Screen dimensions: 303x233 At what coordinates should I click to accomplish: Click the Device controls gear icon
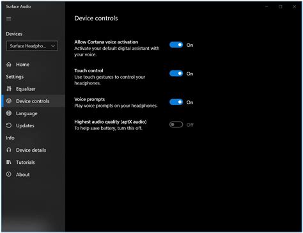point(9,101)
